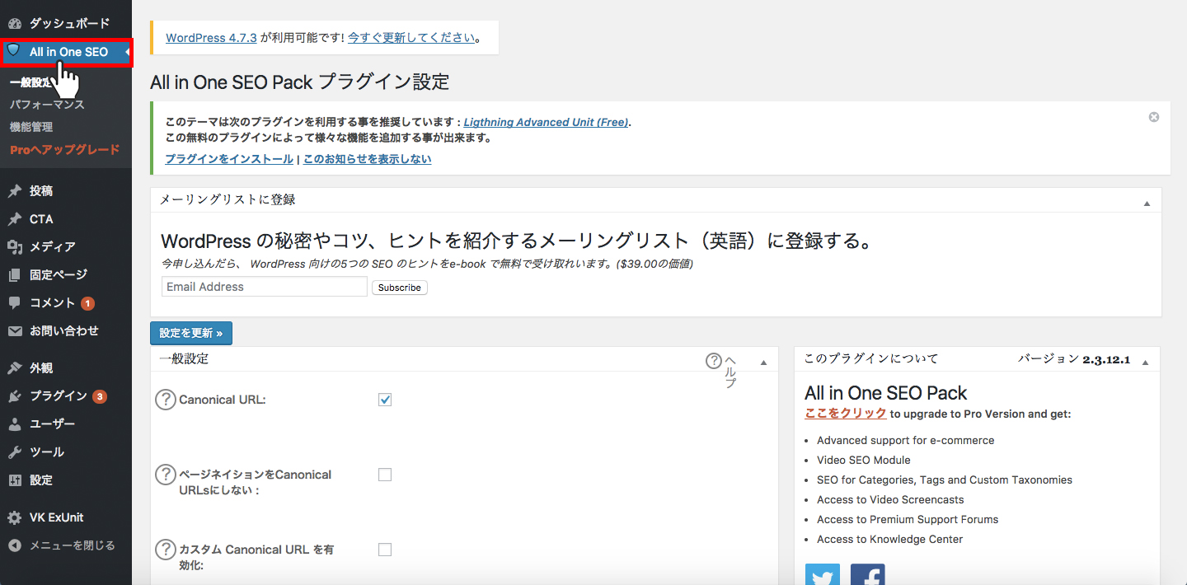Click the All in One SEO Pack プラグイン設定 heading

[x=300, y=82]
